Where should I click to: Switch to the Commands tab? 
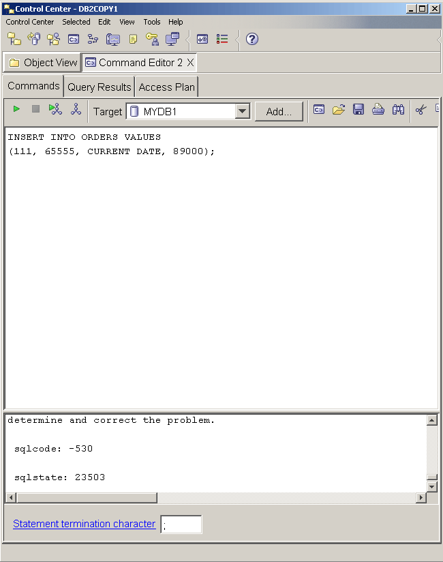pos(33,86)
